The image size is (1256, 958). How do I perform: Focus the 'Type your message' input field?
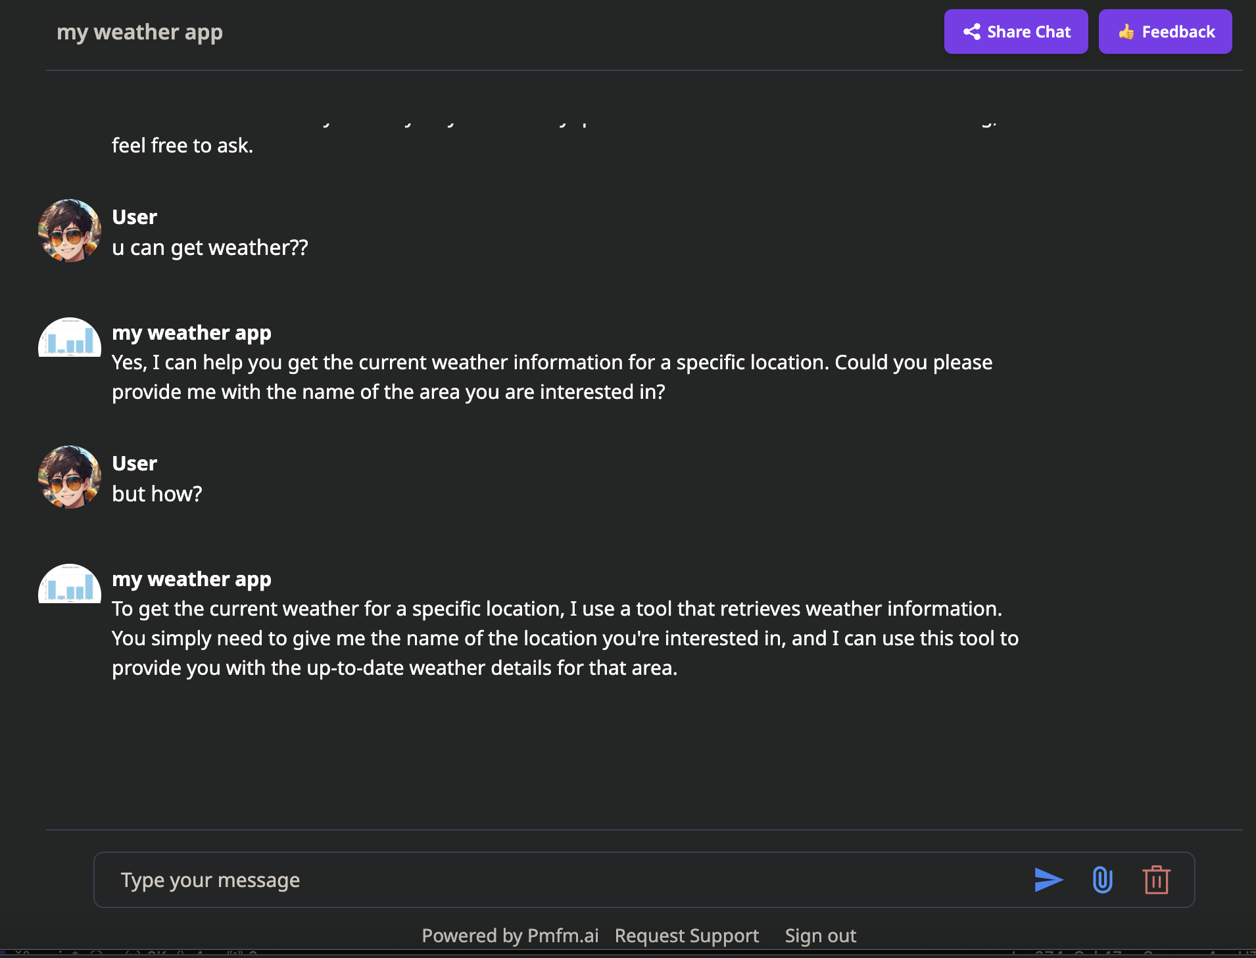(x=460, y=879)
